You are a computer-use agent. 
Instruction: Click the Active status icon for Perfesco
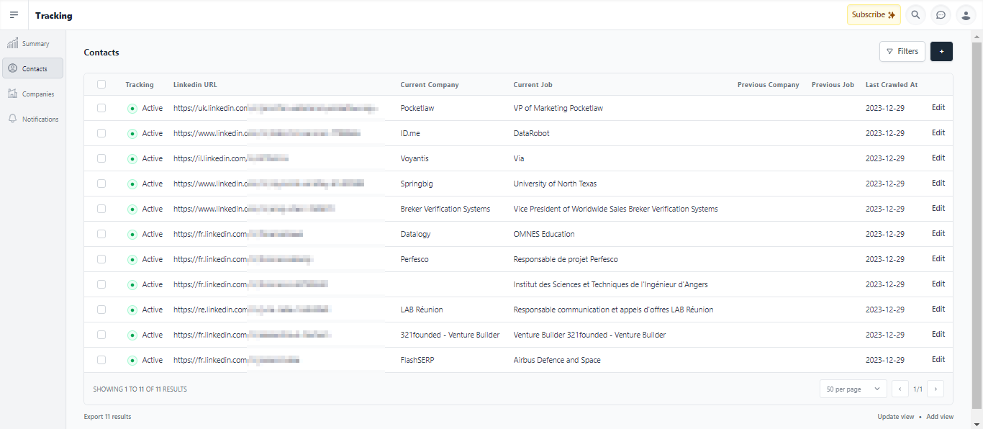(132, 260)
